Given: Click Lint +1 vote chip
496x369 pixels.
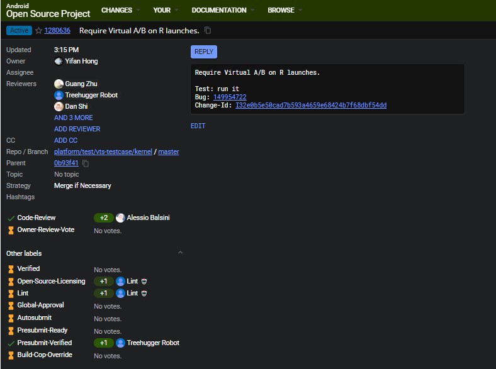Looking at the screenshot, I should point(103,293).
